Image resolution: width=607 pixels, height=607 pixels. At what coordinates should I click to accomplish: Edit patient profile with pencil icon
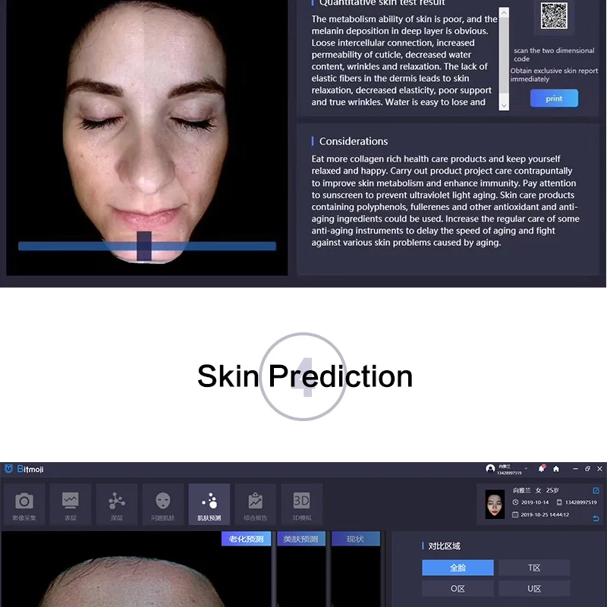point(596,490)
